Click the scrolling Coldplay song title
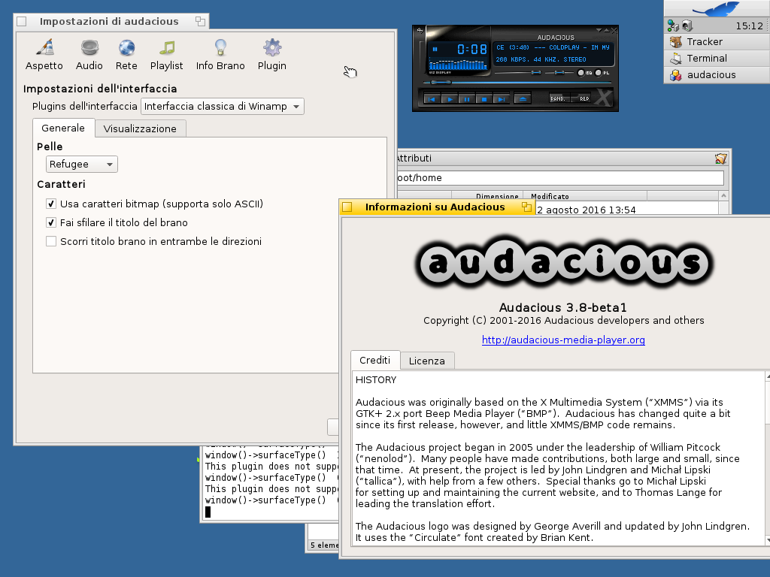This screenshot has height=577, width=770. (x=553, y=47)
